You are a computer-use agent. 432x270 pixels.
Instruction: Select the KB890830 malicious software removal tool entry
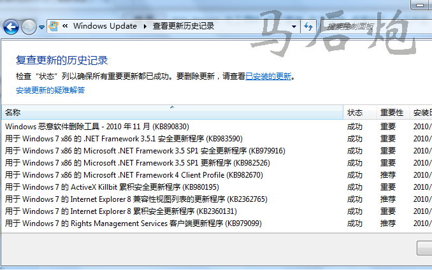coord(97,127)
